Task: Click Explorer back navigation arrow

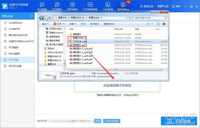Action: point(41,18)
